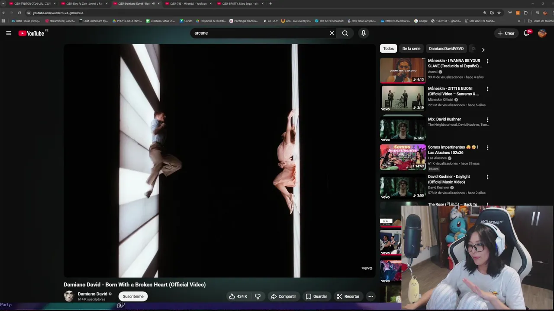Dislike the video with thumbs down

[x=258, y=296]
